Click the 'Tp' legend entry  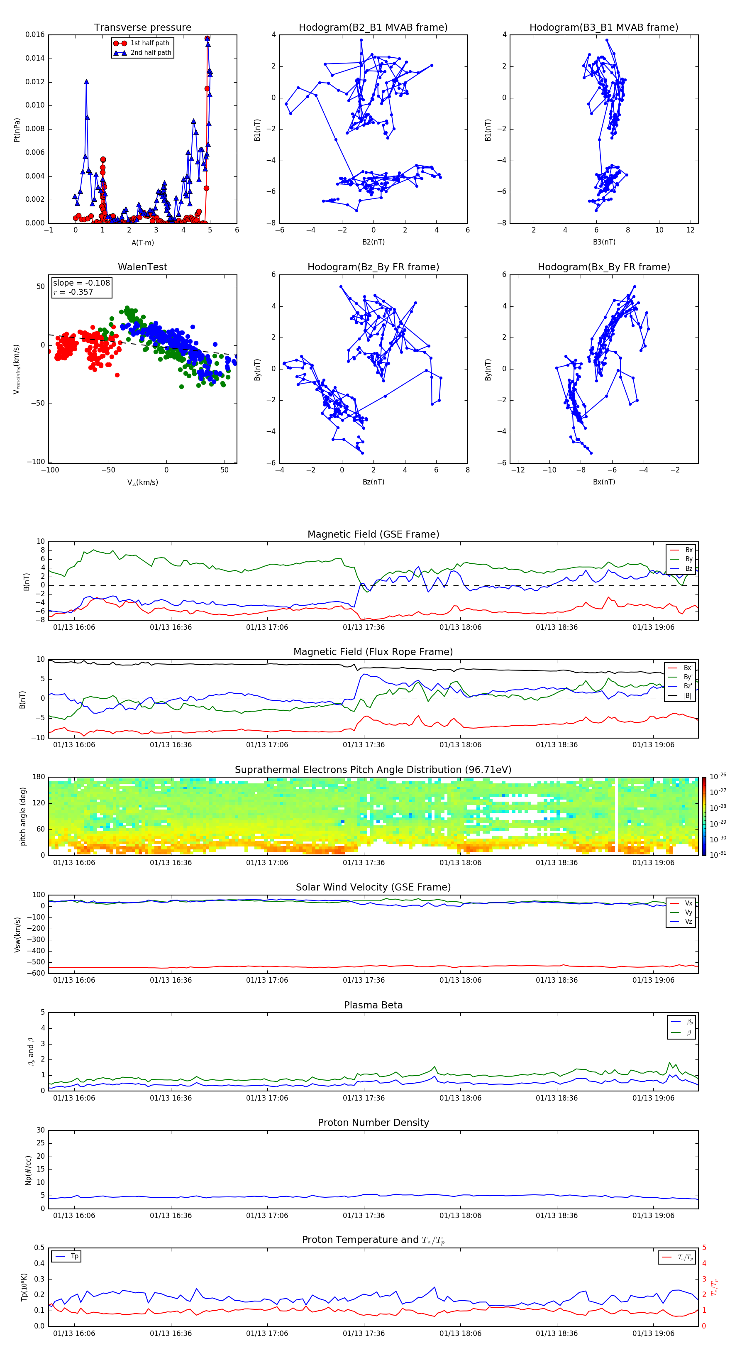point(66,1257)
